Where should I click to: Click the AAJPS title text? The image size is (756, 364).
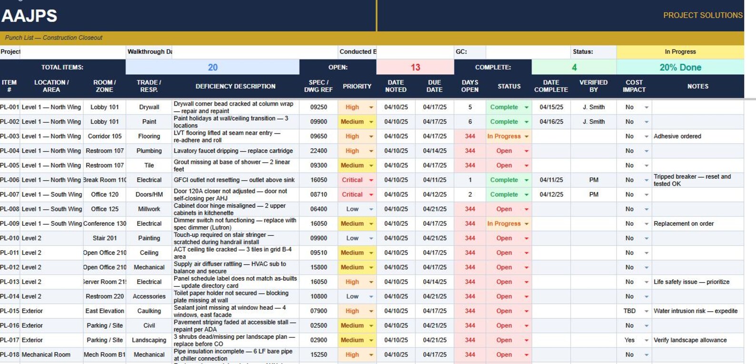30,16
